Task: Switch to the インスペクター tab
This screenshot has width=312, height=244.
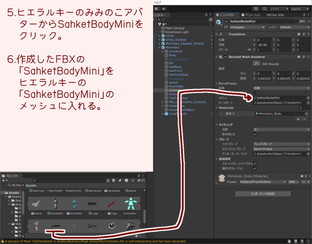Action: tap(225, 15)
